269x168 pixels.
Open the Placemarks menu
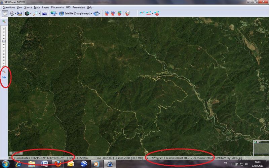pyautogui.click(x=57, y=7)
